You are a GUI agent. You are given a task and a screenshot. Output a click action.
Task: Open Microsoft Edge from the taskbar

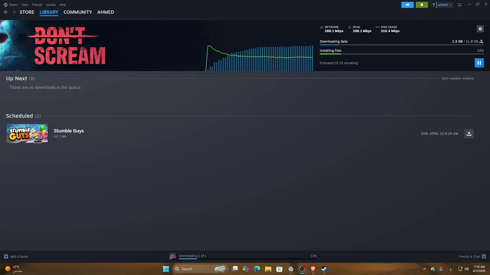click(257, 269)
